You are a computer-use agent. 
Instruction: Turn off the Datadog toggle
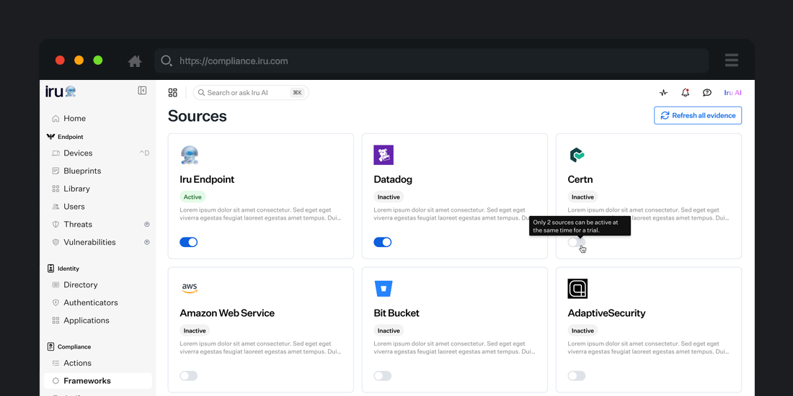click(x=383, y=242)
